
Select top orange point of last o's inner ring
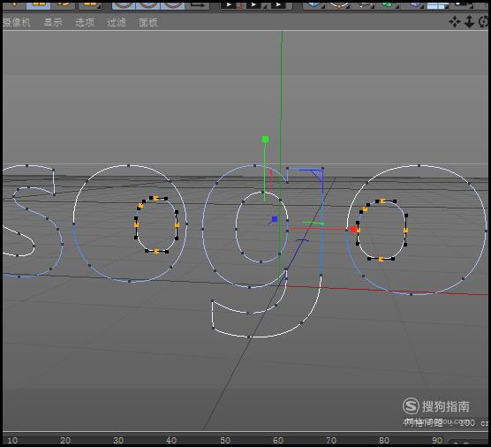pyautogui.click(x=382, y=201)
